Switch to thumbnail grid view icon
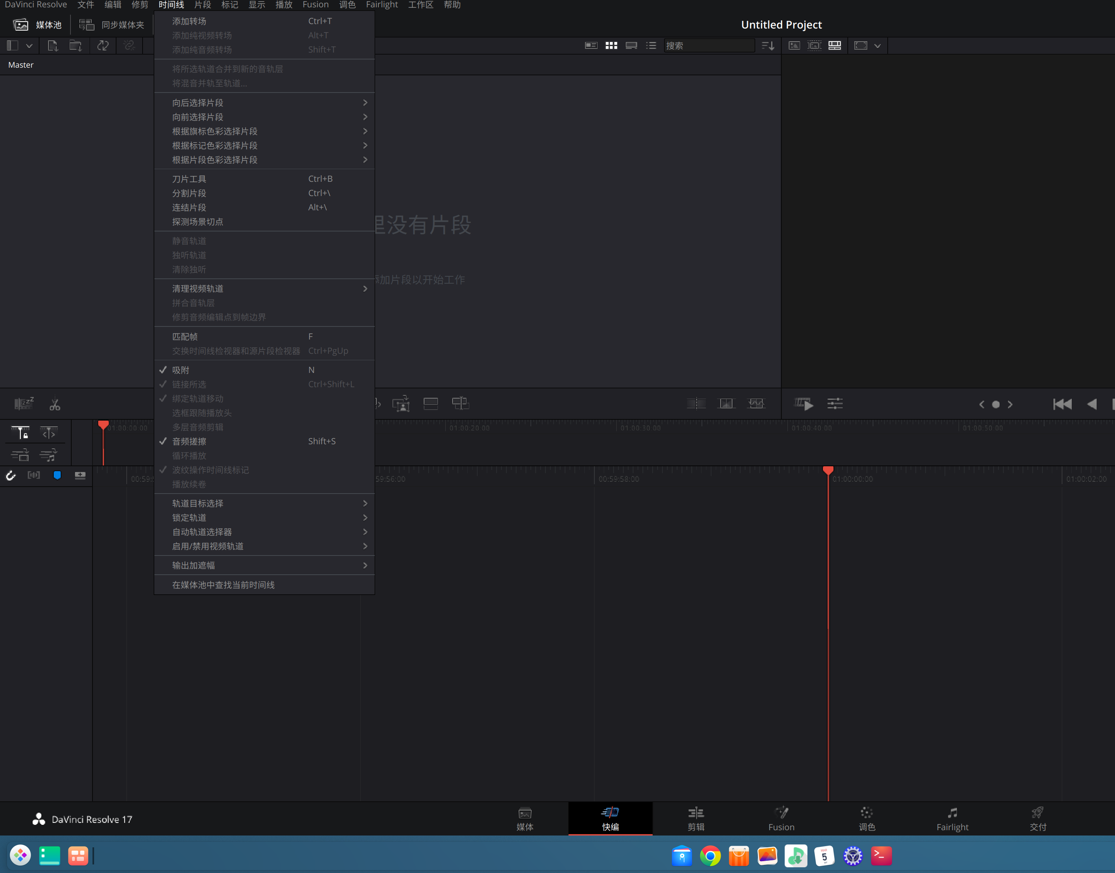 611,46
